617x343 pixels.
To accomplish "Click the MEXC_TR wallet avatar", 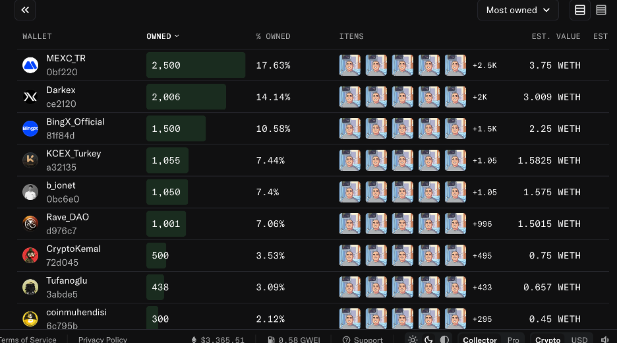I will pos(30,65).
